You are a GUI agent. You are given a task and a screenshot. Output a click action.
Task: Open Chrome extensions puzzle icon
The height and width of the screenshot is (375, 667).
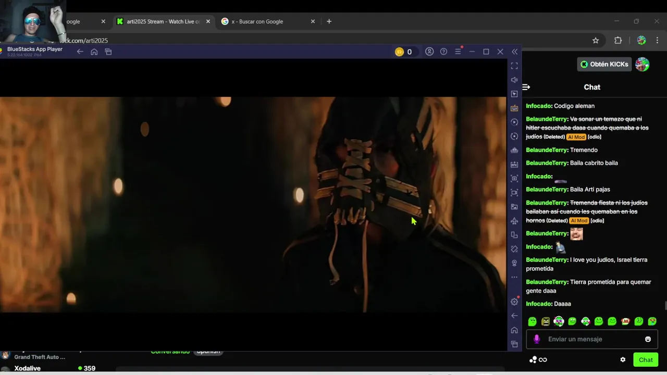(618, 41)
